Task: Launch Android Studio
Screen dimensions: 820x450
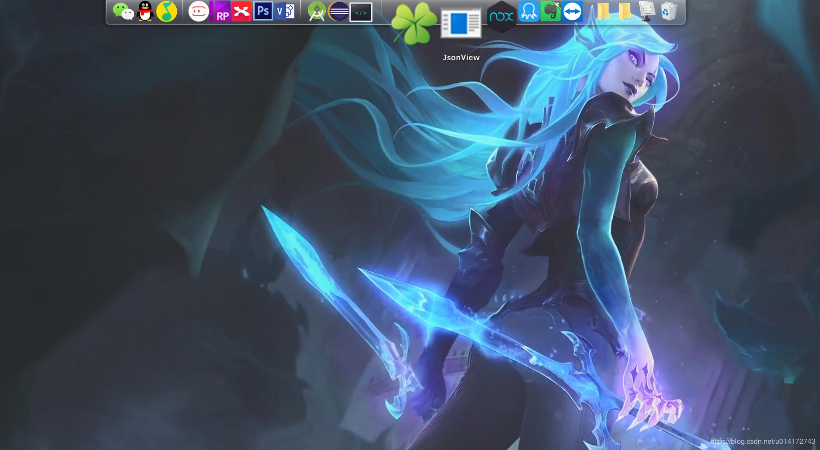Action: tap(317, 12)
